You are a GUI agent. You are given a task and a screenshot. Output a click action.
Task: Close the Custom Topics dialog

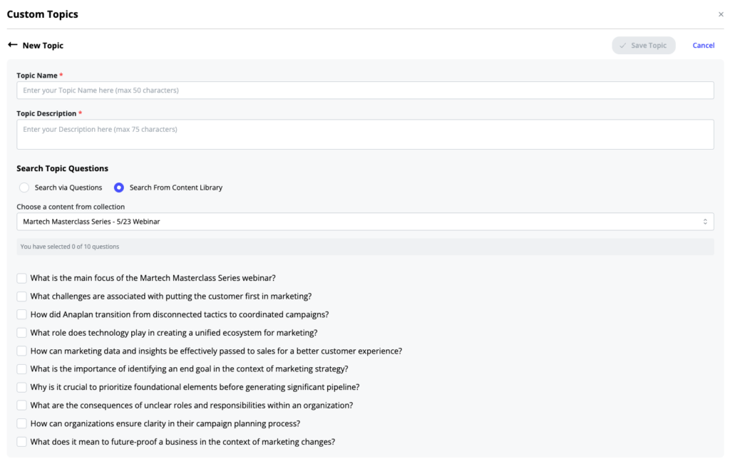coord(721,14)
